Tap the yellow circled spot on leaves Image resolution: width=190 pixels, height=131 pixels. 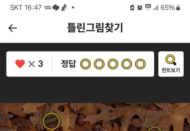pyautogui.click(x=51, y=121)
